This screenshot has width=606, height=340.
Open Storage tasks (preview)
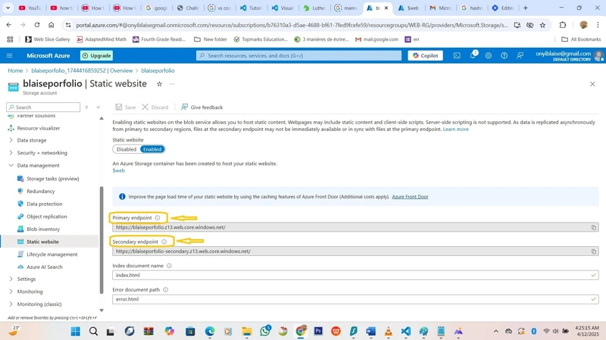coord(52,179)
